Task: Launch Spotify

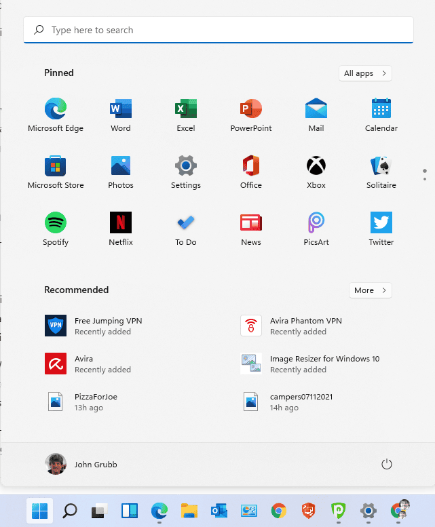Action: pyautogui.click(x=56, y=229)
